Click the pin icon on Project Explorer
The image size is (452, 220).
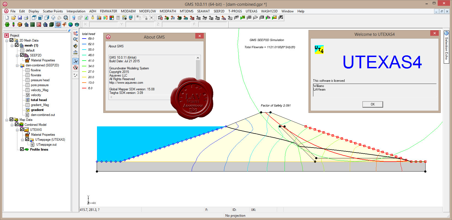(69, 31)
